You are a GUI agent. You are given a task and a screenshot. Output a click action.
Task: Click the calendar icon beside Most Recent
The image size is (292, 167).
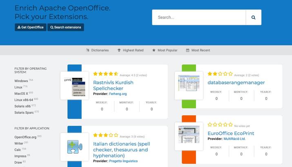point(187,50)
